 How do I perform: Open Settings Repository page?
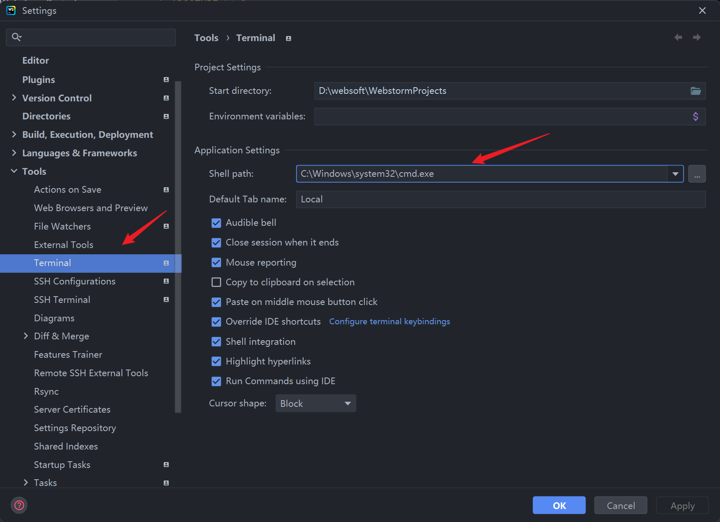[75, 428]
